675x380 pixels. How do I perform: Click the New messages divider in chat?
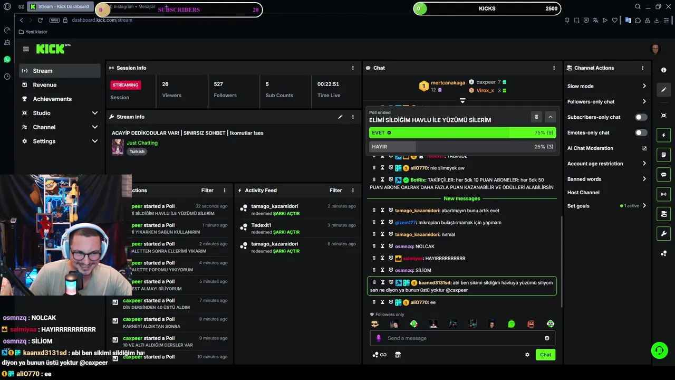(x=462, y=198)
